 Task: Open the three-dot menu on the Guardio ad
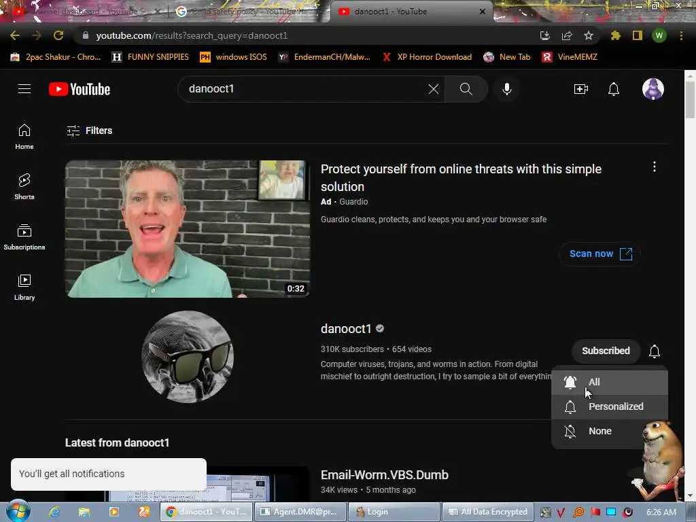pyautogui.click(x=655, y=167)
